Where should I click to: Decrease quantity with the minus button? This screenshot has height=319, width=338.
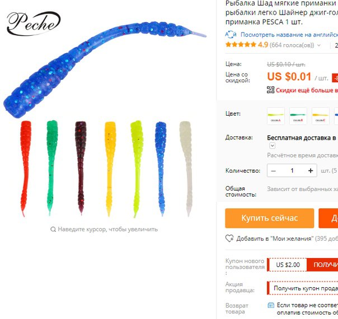pos(273,171)
